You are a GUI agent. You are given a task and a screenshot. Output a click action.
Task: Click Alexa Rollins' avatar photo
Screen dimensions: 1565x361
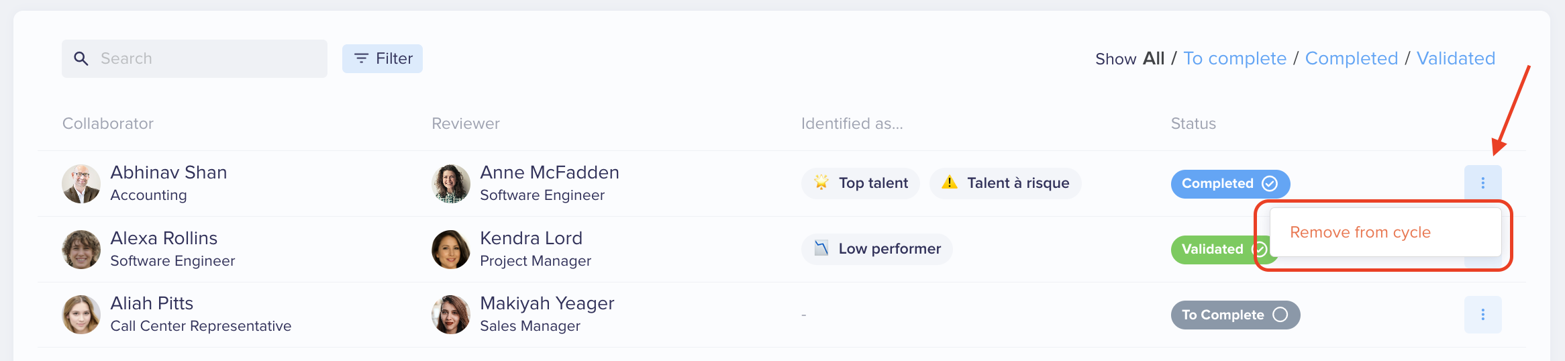[x=81, y=250]
